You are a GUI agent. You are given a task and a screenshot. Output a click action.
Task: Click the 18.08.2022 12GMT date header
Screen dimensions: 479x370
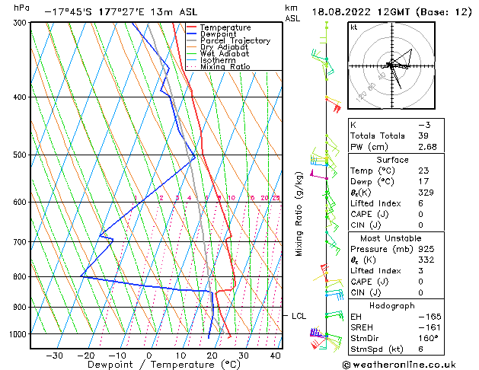point(391,12)
